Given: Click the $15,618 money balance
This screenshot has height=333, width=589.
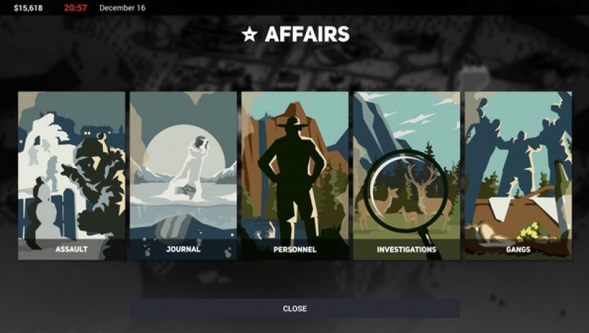Looking at the screenshot, I should [x=28, y=8].
